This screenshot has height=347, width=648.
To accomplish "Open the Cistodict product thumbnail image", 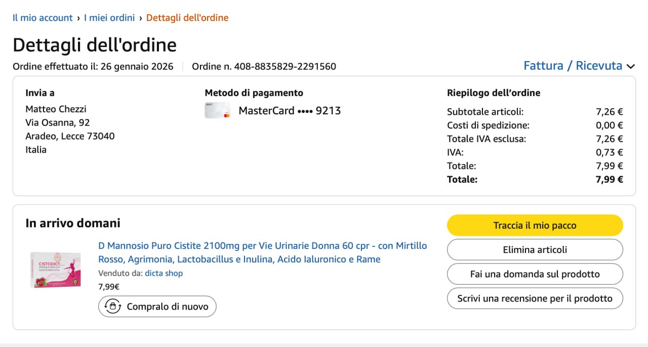I will click(55, 270).
